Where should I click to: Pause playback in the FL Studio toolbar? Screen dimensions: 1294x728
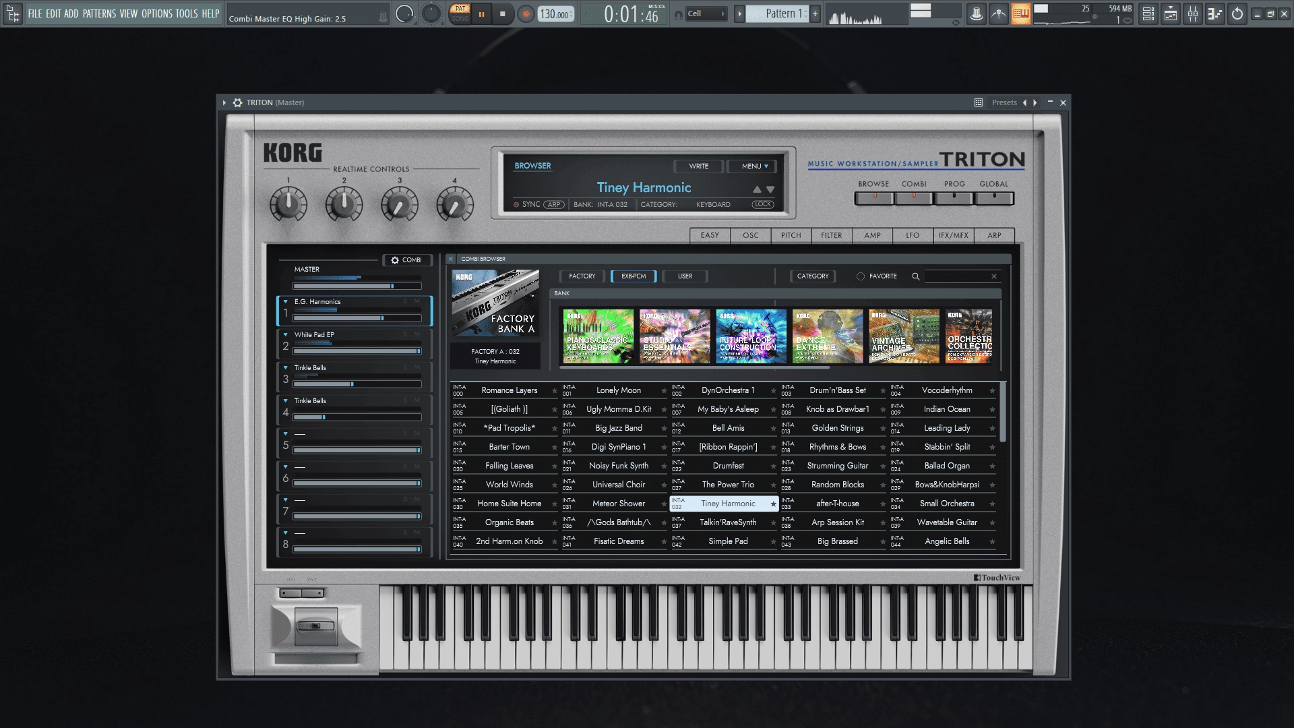coord(481,13)
